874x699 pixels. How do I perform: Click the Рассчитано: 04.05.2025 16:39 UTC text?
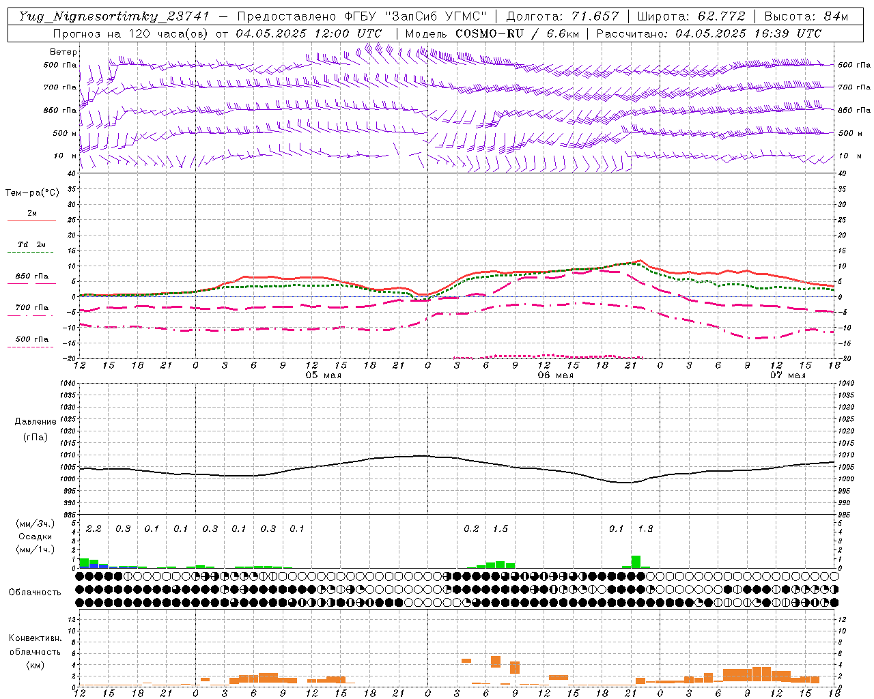point(709,33)
